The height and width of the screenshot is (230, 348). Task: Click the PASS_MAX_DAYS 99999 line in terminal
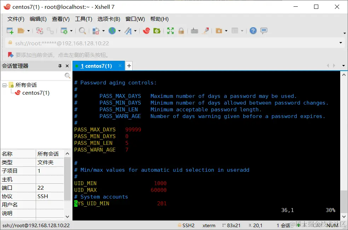pos(108,130)
